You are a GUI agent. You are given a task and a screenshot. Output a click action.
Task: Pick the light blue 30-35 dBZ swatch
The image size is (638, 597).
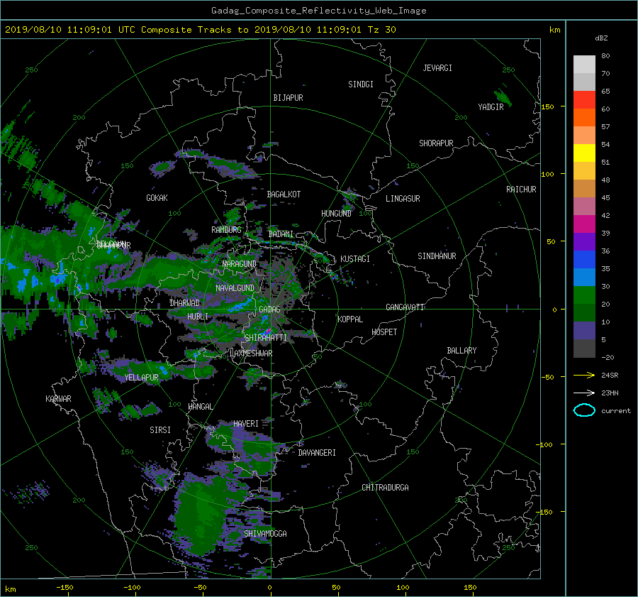tap(584, 277)
